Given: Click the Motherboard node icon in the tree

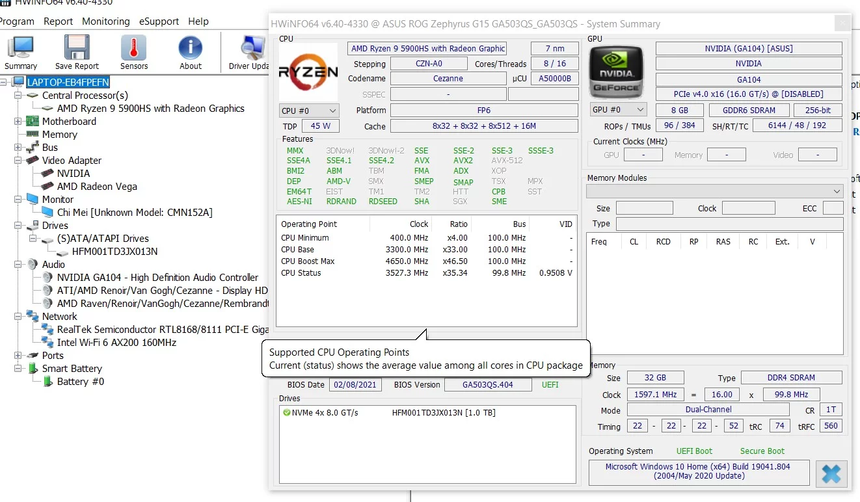Looking at the screenshot, I should 32,122.
